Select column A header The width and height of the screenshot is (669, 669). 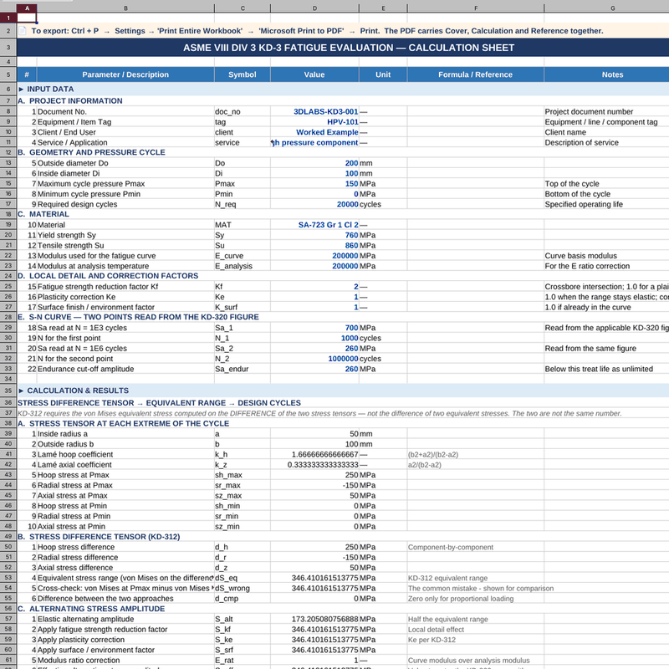tap(27, 8)
